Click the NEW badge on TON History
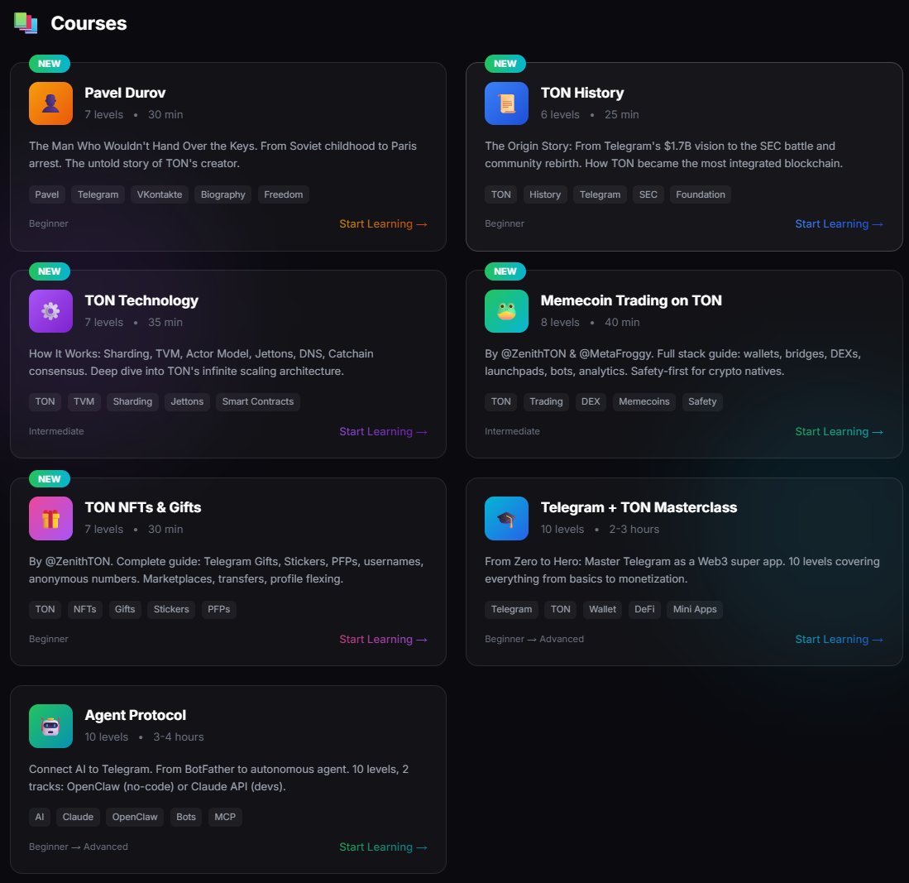 505,63
